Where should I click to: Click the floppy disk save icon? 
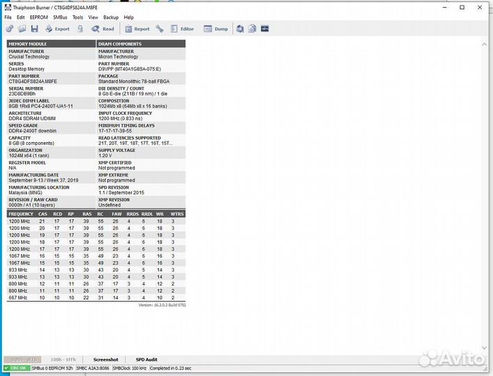click(x=33, y=29)
